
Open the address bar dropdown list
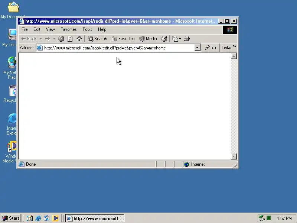tap(197, 48)
